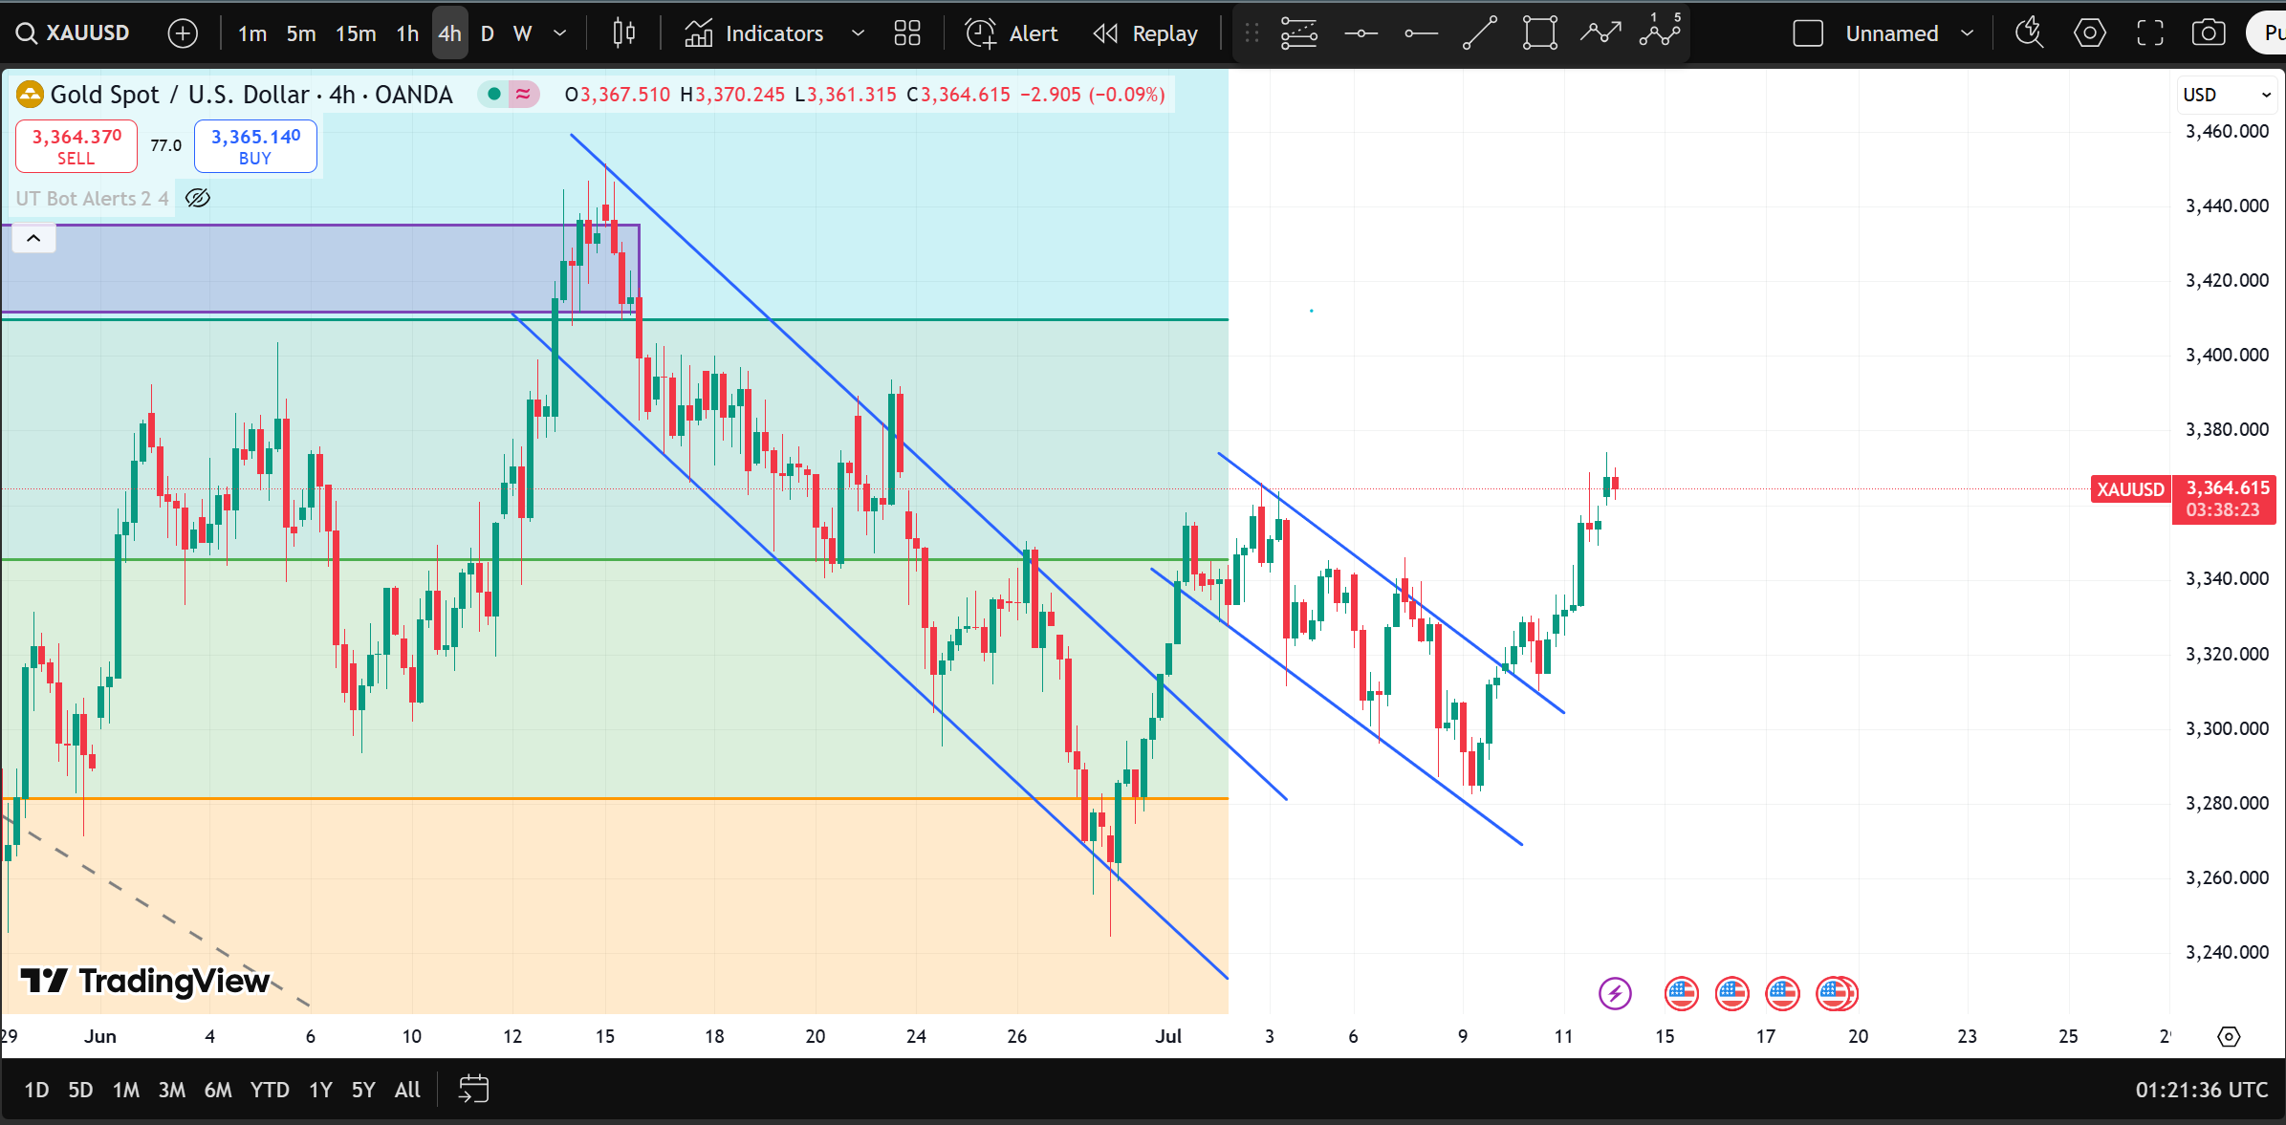
Task: Set the date range to 1M
Action: (126, 1090)
